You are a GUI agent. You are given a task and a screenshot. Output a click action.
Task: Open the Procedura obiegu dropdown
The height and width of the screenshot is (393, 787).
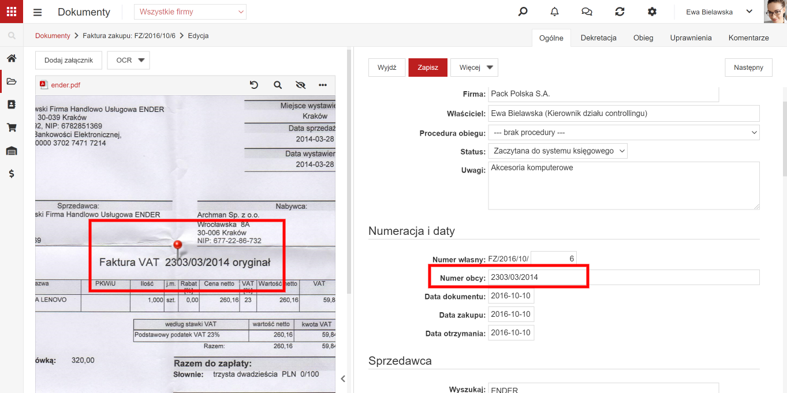624,133
